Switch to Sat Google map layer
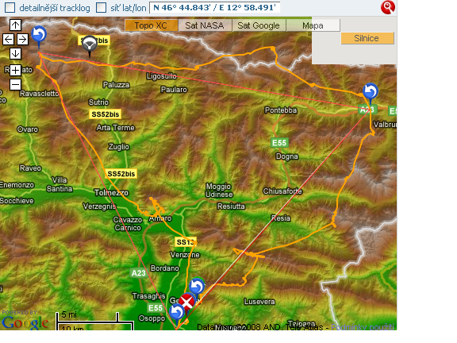Screen dimensions: 457x343 pos(259,25)
